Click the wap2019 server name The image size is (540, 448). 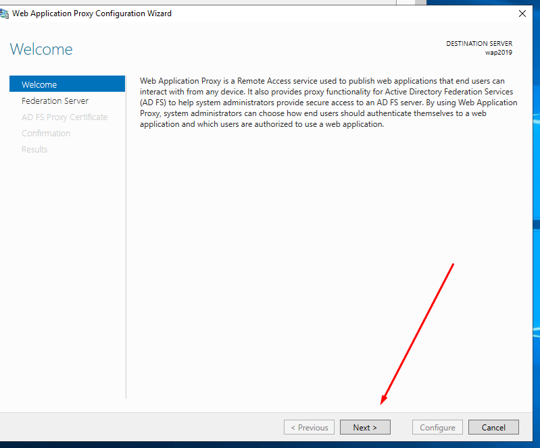coord(498,53)
